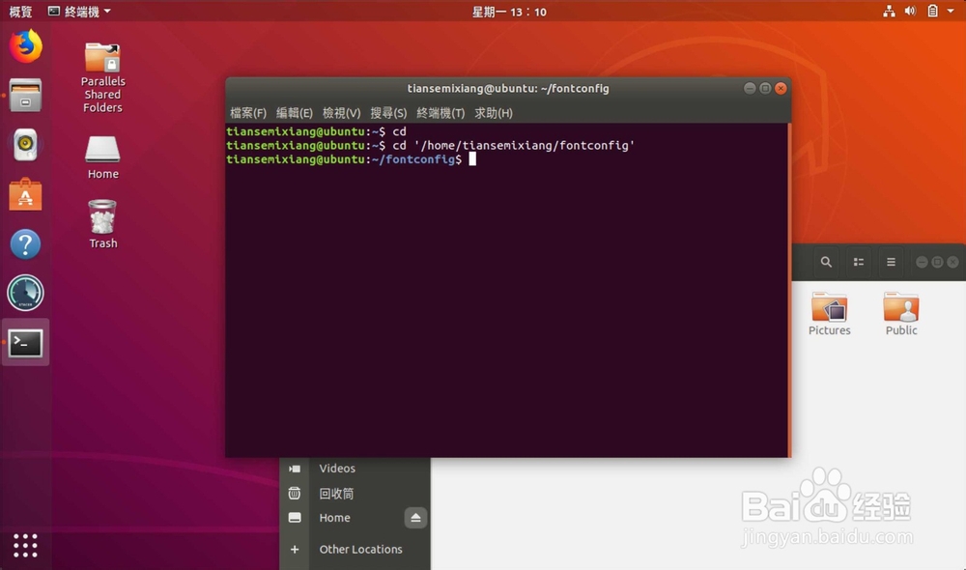Image resolution: width=966 pixels, height=570 pixels.
Task: Launch the Files manager dock icon
Action: pyautogui.click(x=25, y=96)
